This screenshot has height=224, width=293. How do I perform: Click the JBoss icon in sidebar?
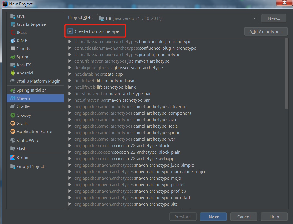(x=13, y=33)
